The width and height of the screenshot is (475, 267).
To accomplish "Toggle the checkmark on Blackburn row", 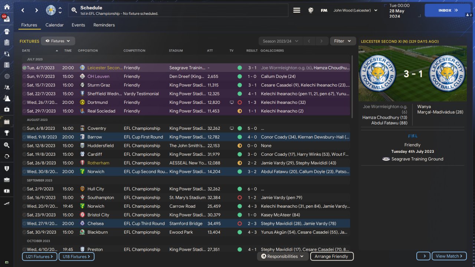I will 24,232.
